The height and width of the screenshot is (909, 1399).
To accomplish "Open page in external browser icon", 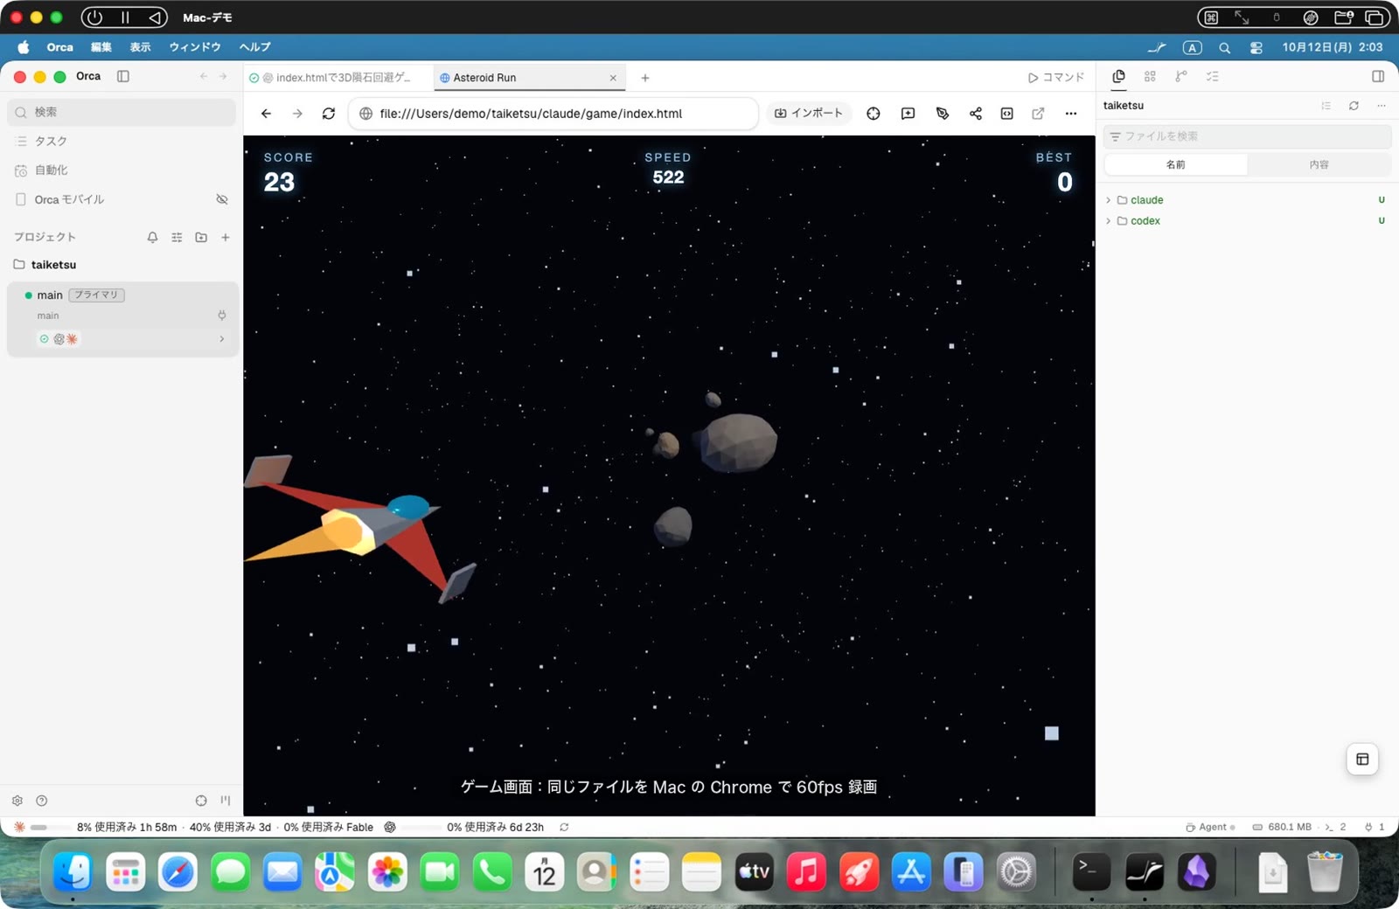I will point(1038,114).
